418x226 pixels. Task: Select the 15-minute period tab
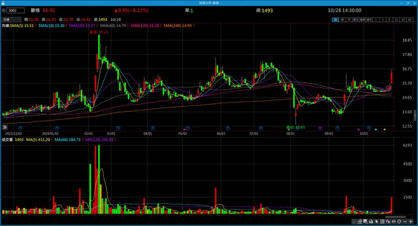[x=396, y=20]
